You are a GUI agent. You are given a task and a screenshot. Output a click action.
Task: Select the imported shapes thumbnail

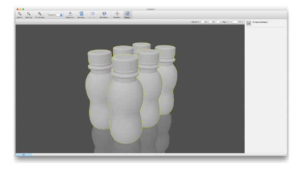[249, 23]
